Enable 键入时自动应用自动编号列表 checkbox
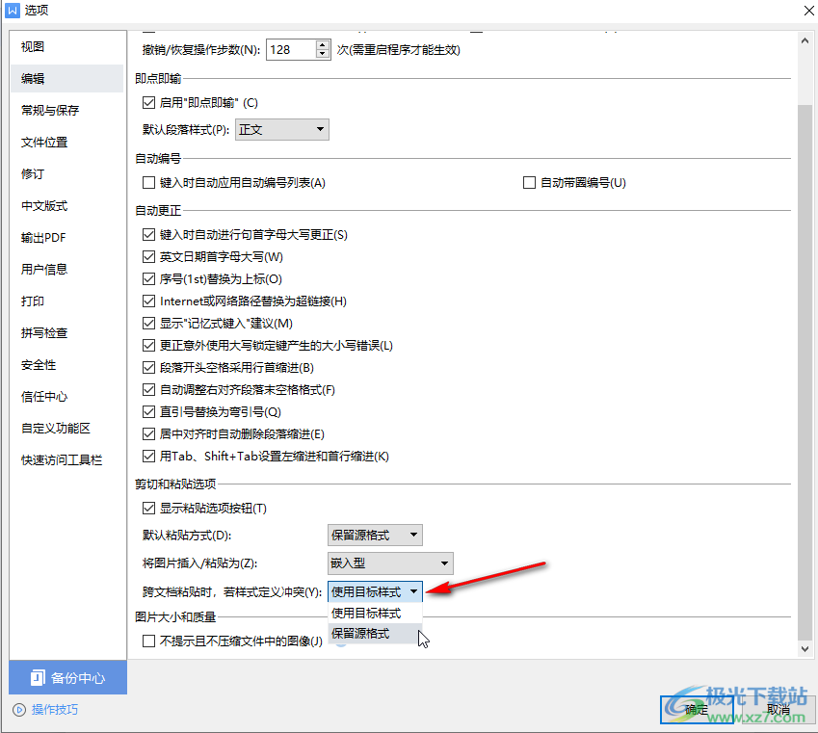Viewport: 818px width, 733px height. click(148, 183)
